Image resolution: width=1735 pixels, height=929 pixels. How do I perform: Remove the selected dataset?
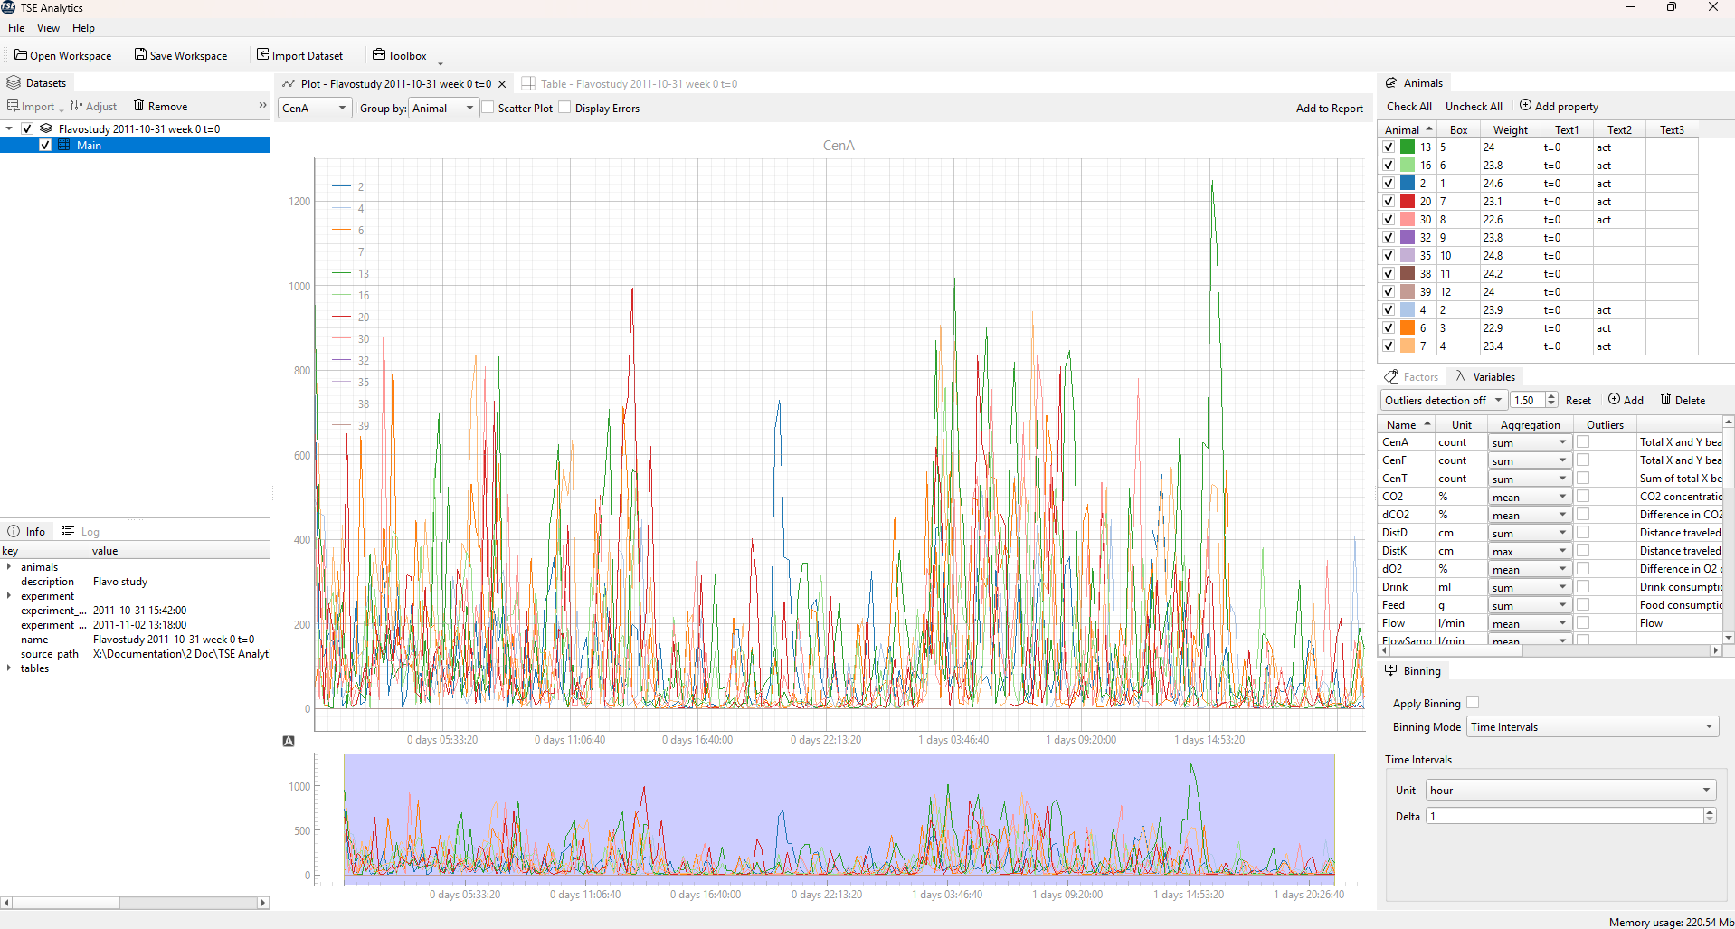160,106
